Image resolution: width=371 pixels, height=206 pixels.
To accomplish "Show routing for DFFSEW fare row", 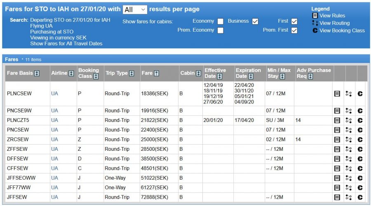I will click(x=349, y=159).
